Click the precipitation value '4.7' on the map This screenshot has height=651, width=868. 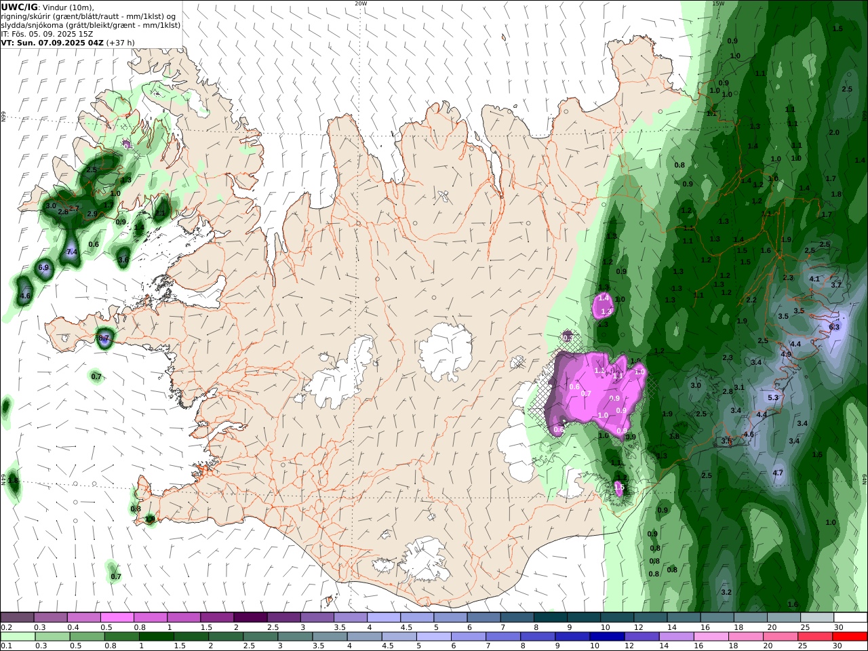point(778,473)
